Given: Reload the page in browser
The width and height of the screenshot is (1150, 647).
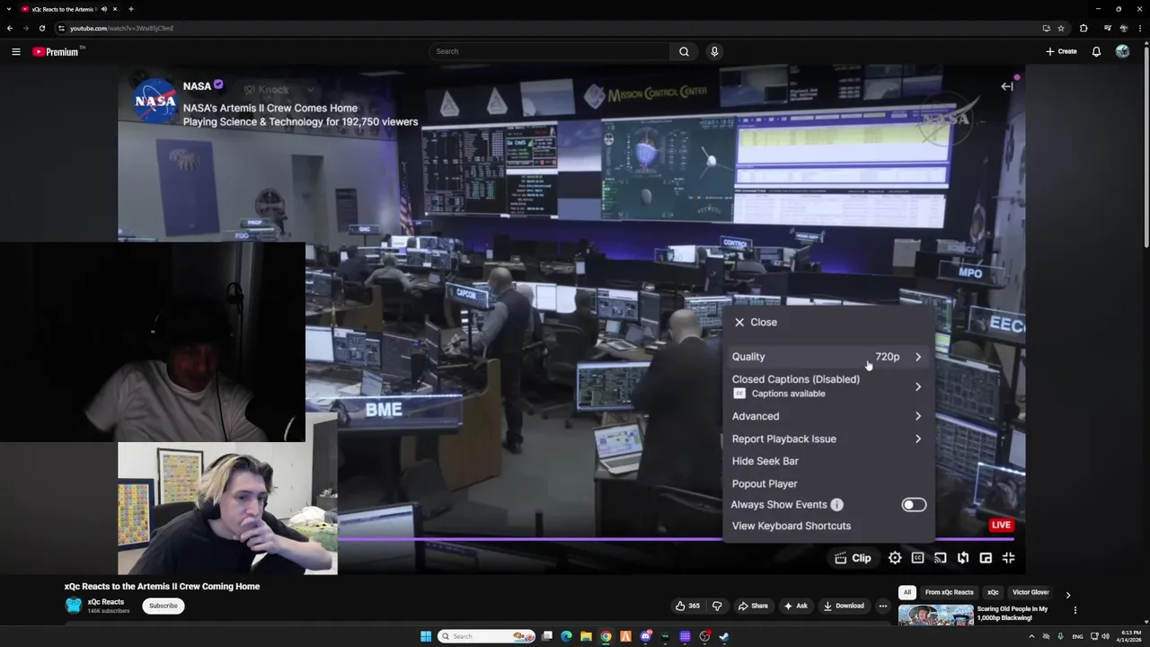Looking at the screenshot, I should 41,28.
